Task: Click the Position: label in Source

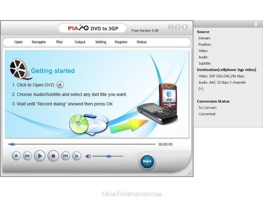Action: (205, 45)
